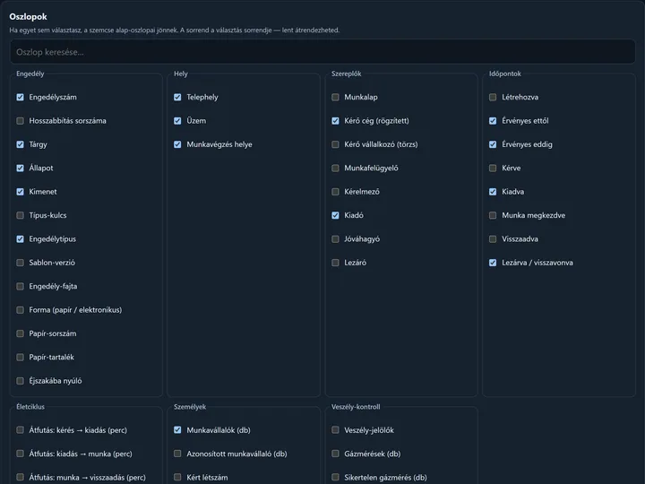Enable the Munka megkezdve checkbox
The image size is (645, 484).
click(x=493, y=215)
